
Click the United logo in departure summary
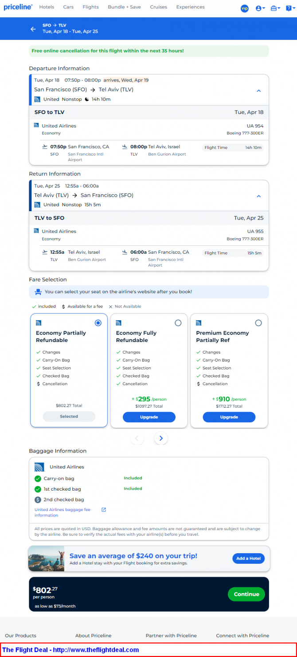click(37, 99)
